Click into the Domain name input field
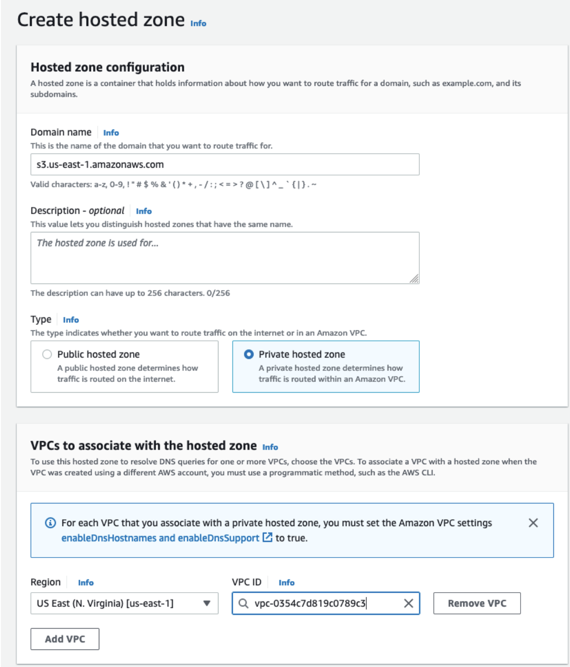 [224, 164]
